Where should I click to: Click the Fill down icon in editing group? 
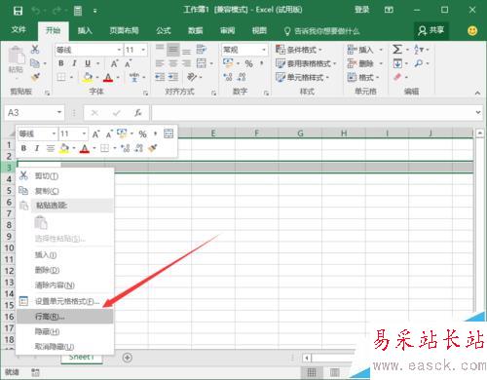coord(397,63)
